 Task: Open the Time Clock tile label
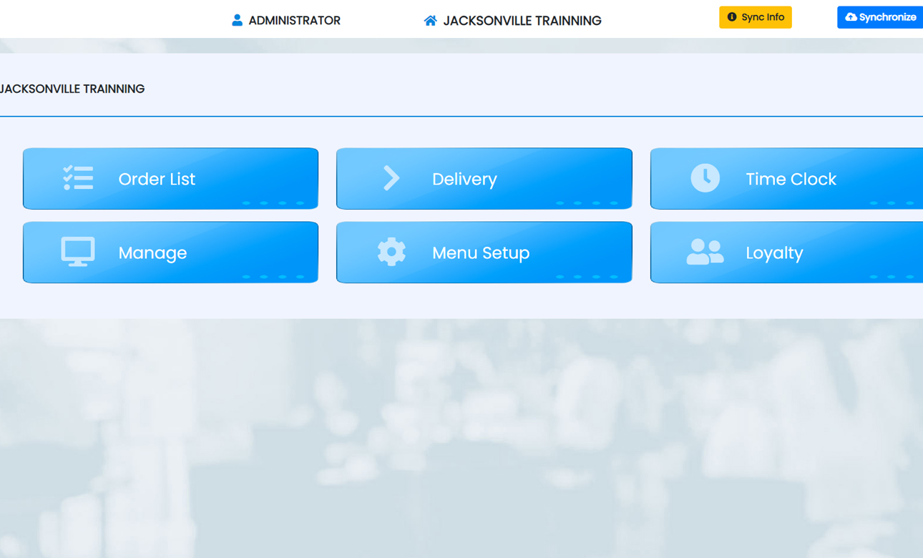click(791, 179)
